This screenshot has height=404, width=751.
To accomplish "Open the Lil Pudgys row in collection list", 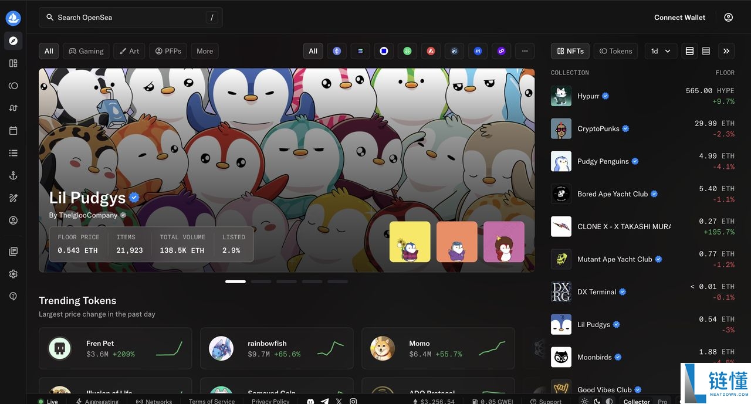I will [x=642, y=324].
